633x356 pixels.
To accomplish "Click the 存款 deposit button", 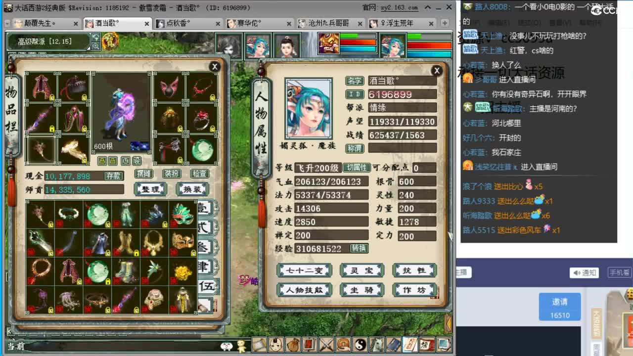I will 113,176.
